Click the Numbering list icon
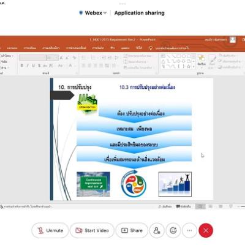 [94, 58]
